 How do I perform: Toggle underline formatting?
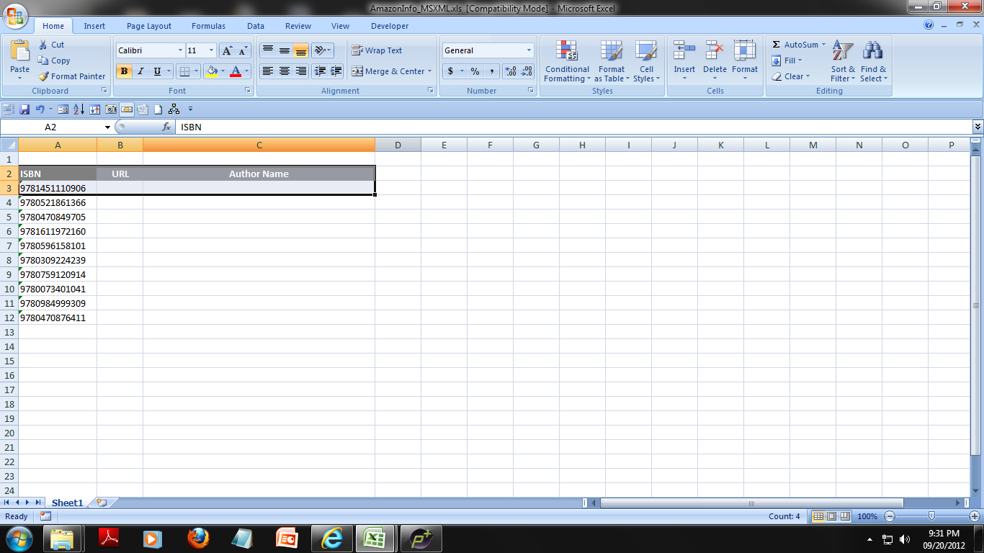(155, 71)
